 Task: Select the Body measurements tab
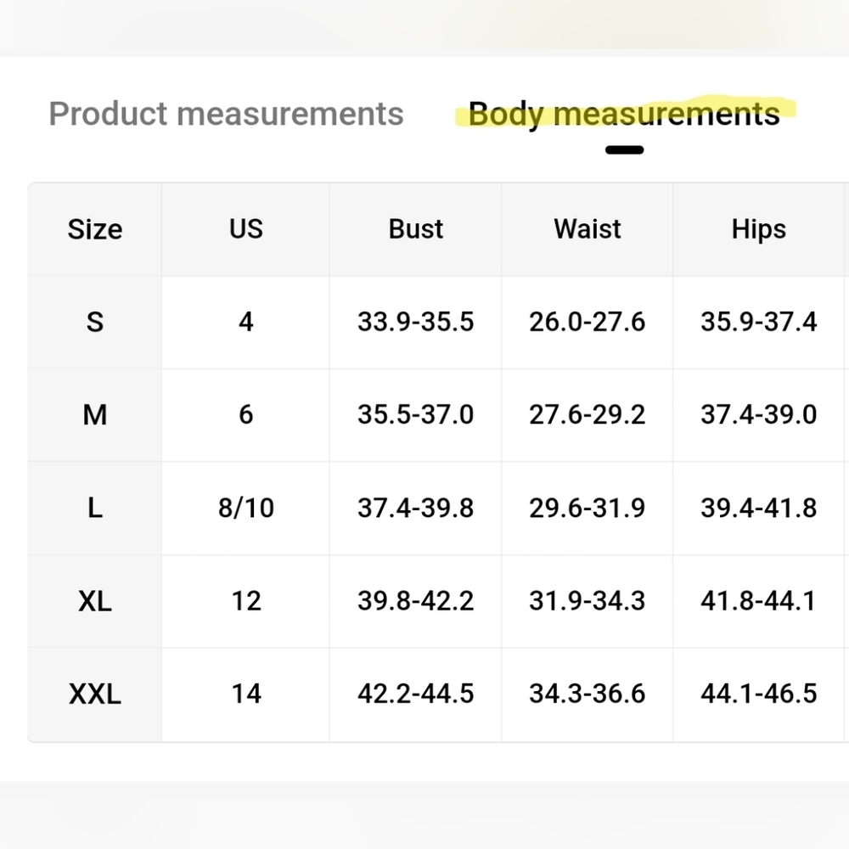click(624, 115)
